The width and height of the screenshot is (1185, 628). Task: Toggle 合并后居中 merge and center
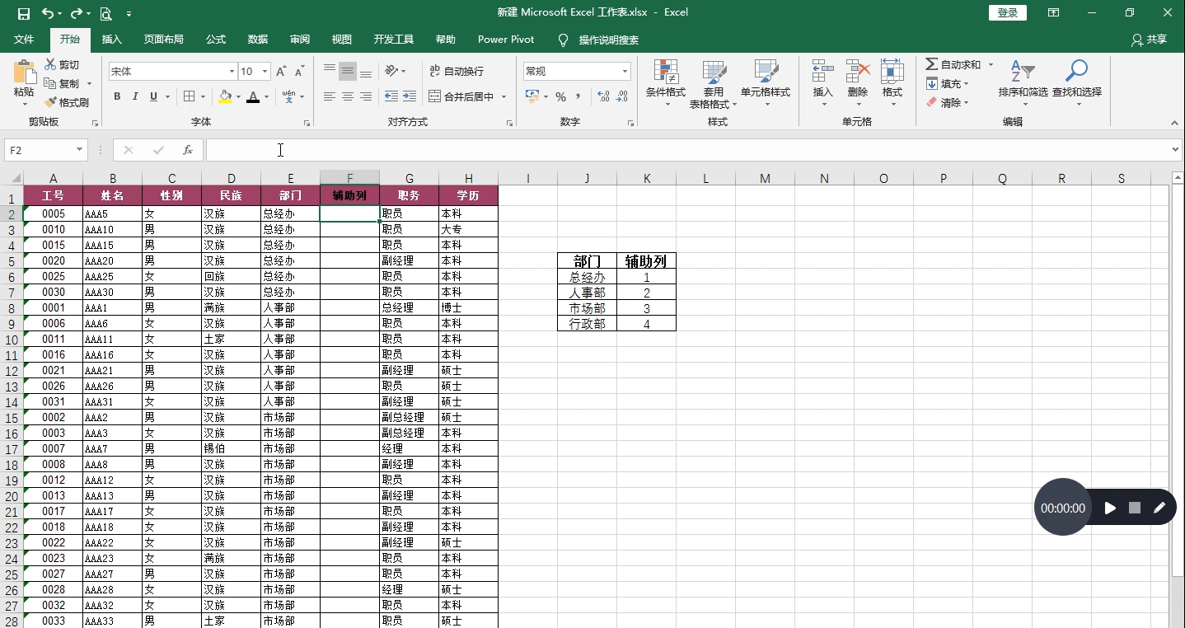pyautogui.click(x=461, y=96)
